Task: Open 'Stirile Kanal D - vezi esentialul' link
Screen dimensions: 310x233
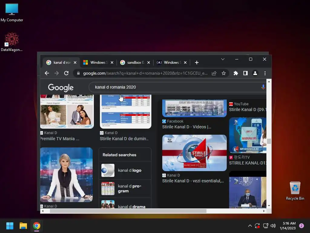Action: 193,181
